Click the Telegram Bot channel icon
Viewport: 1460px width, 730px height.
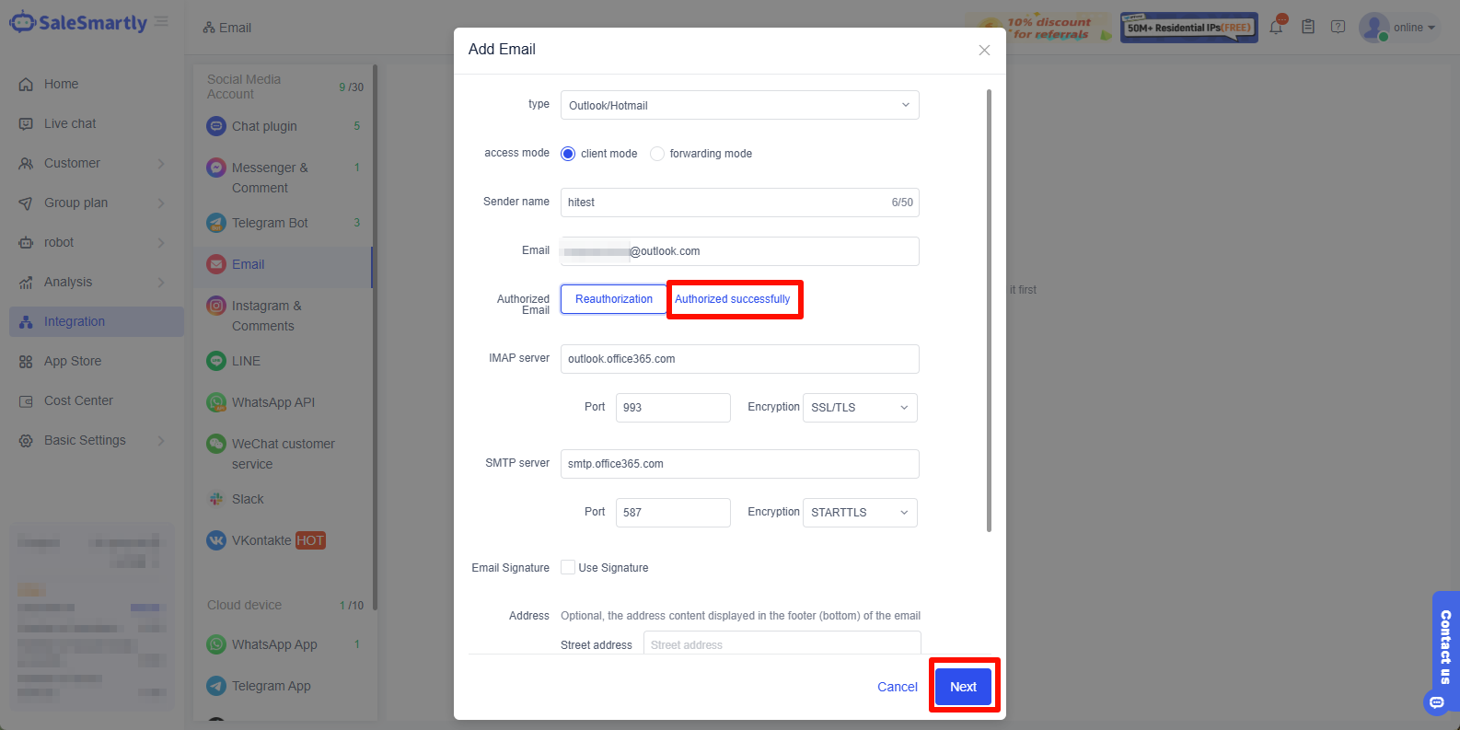coord(216,223)
